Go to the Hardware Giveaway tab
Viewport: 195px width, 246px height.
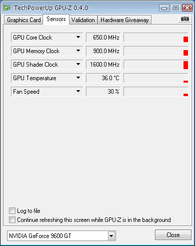124,20
